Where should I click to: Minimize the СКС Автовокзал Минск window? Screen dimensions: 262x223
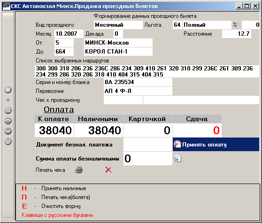pyautogui.click(x=239, y=6)
